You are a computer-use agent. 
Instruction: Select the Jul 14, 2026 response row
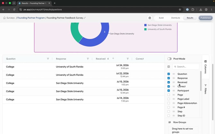pyautogui.click(x=83, y=99)
